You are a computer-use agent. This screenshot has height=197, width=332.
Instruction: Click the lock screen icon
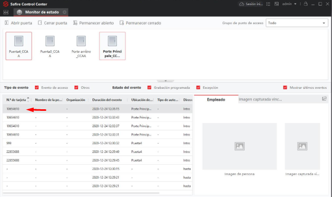tap(306, 4)
